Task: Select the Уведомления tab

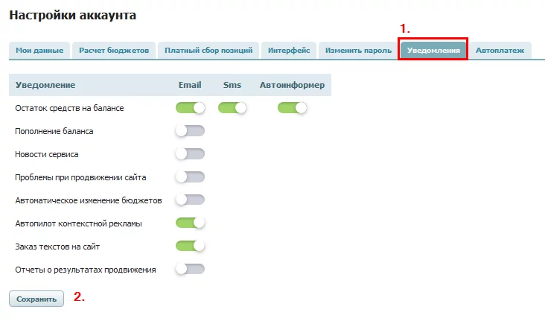Action: (x=433, y=51)
